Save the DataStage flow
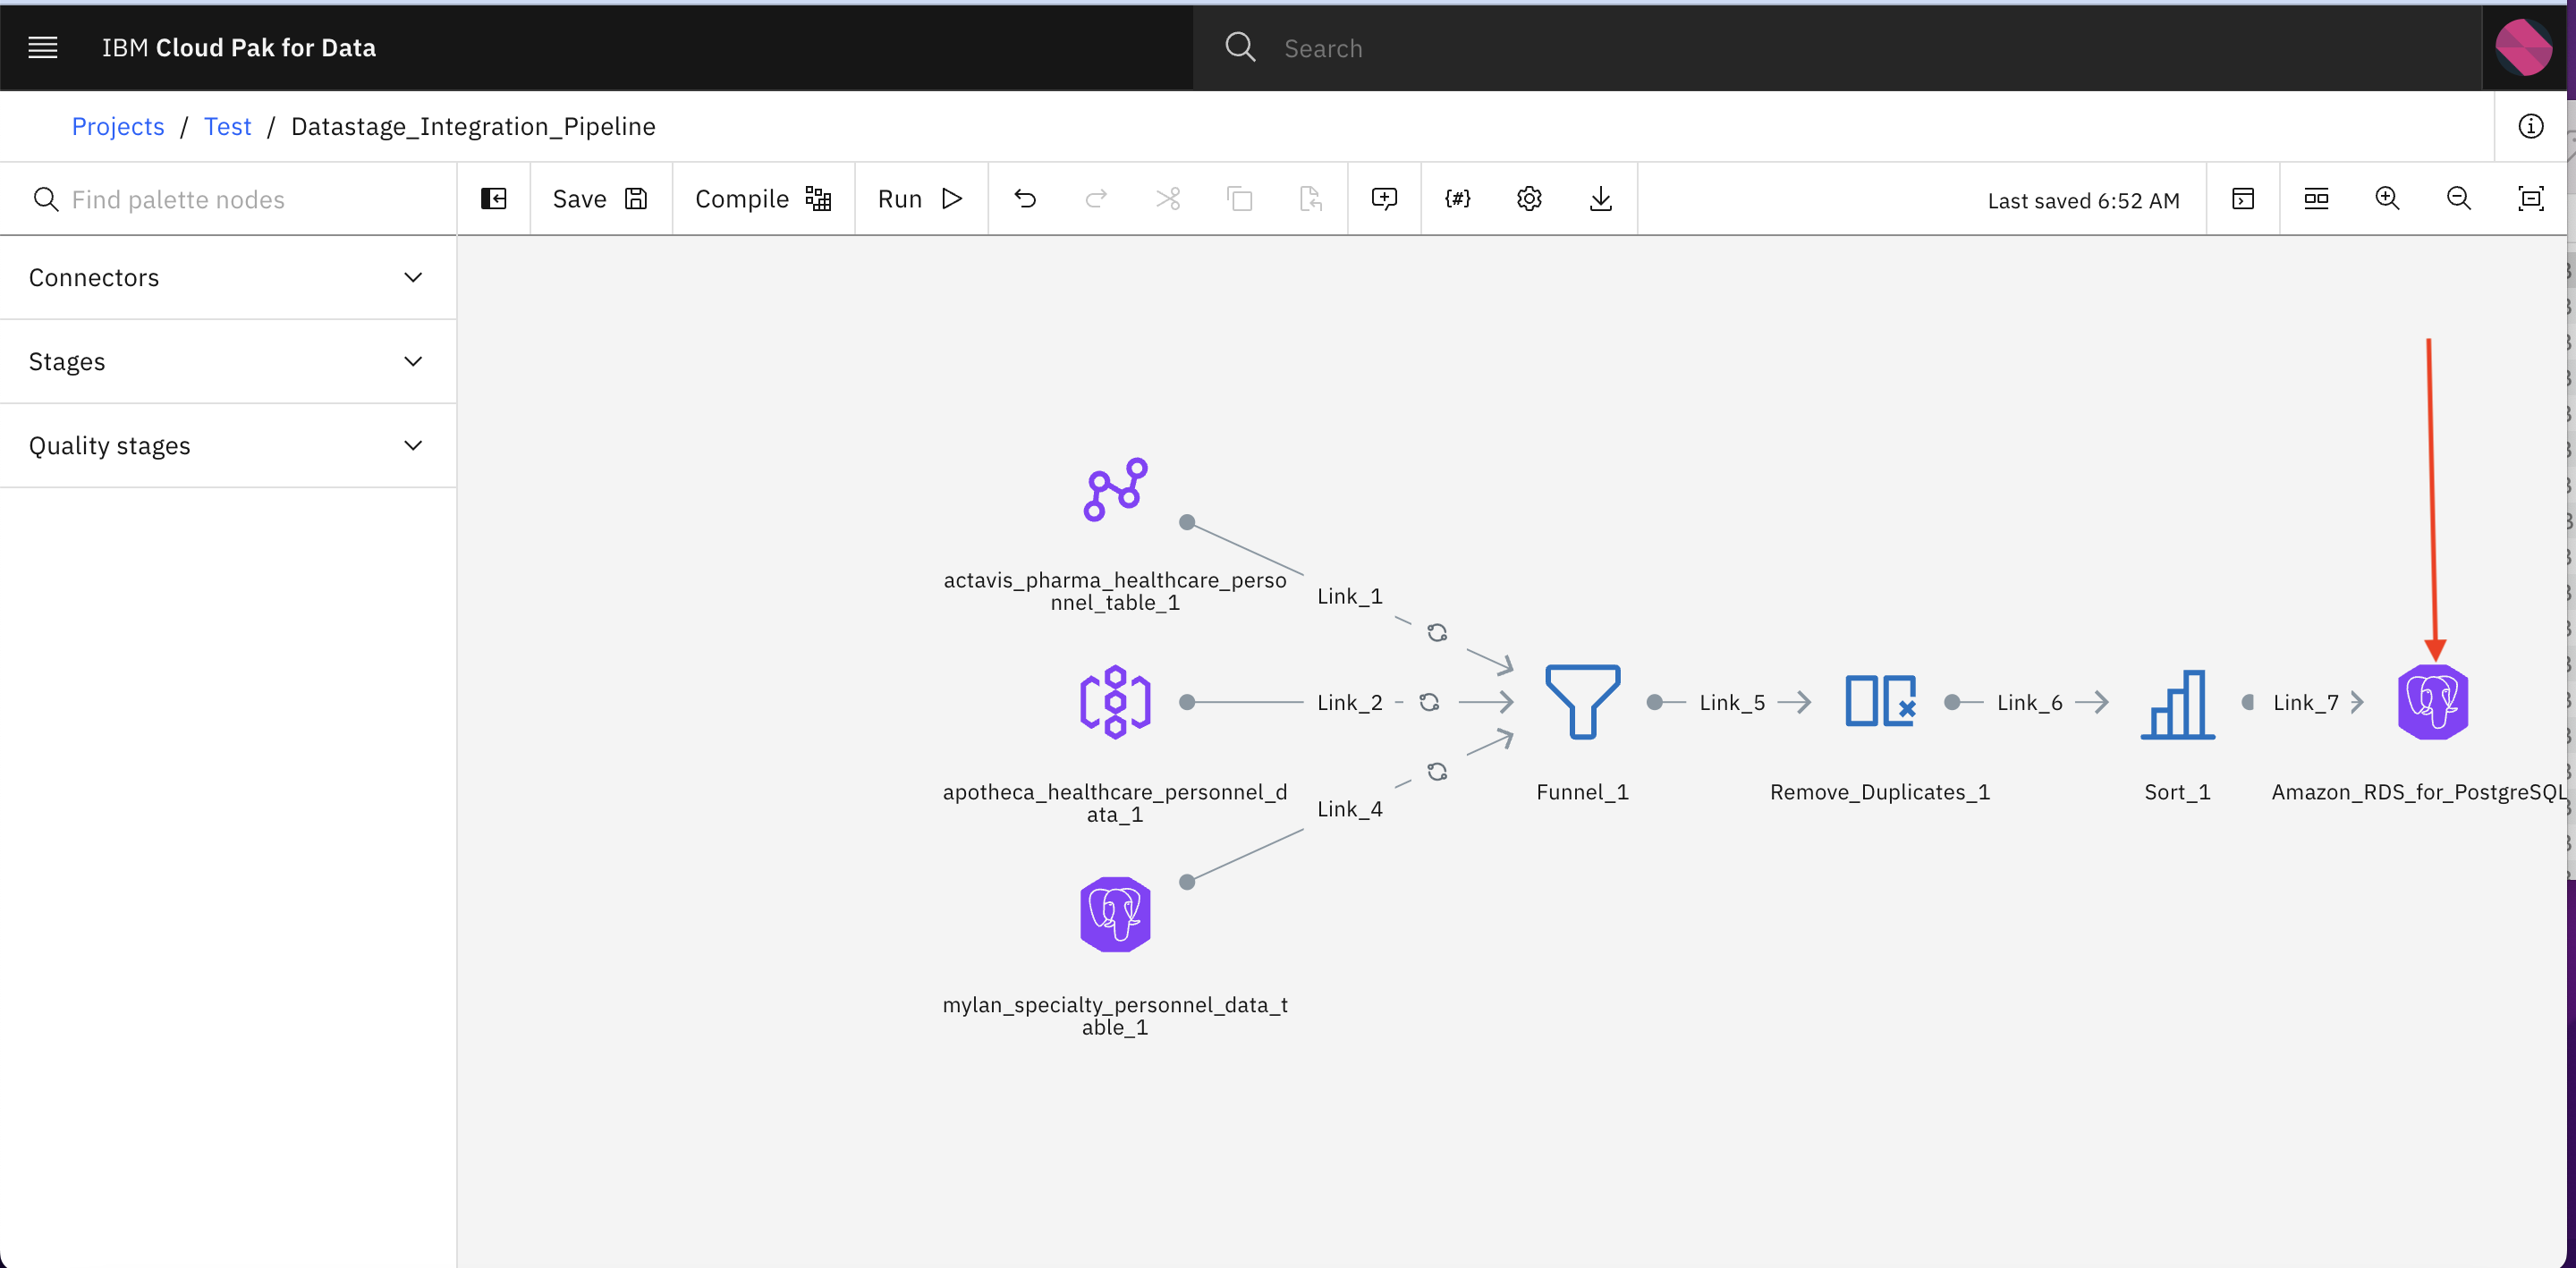This screenshot has height=1268, width=2576. click(600, 199)
